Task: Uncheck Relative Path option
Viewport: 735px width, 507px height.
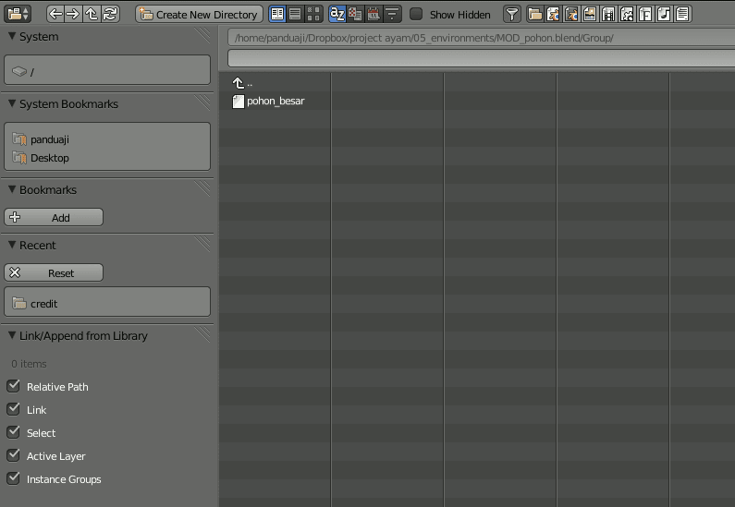Action: coord(14,386)
